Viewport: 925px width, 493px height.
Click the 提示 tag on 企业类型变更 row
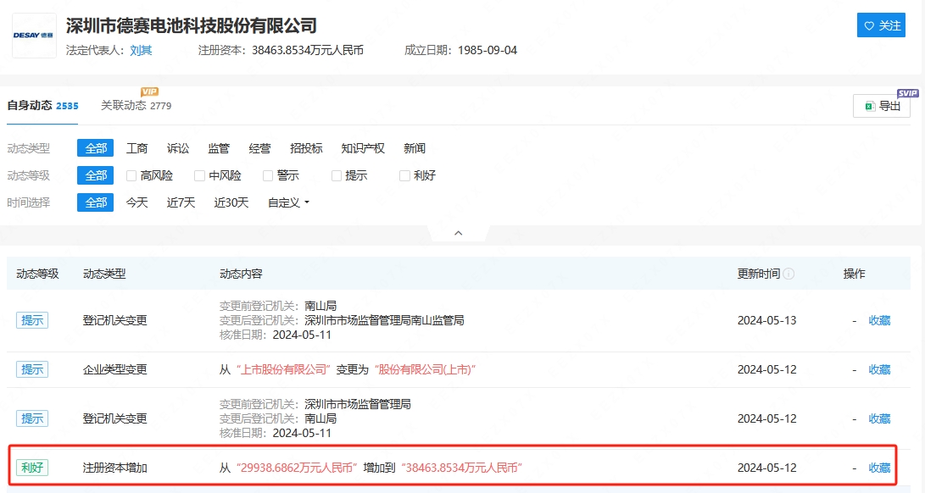click(x=32, y=369)
